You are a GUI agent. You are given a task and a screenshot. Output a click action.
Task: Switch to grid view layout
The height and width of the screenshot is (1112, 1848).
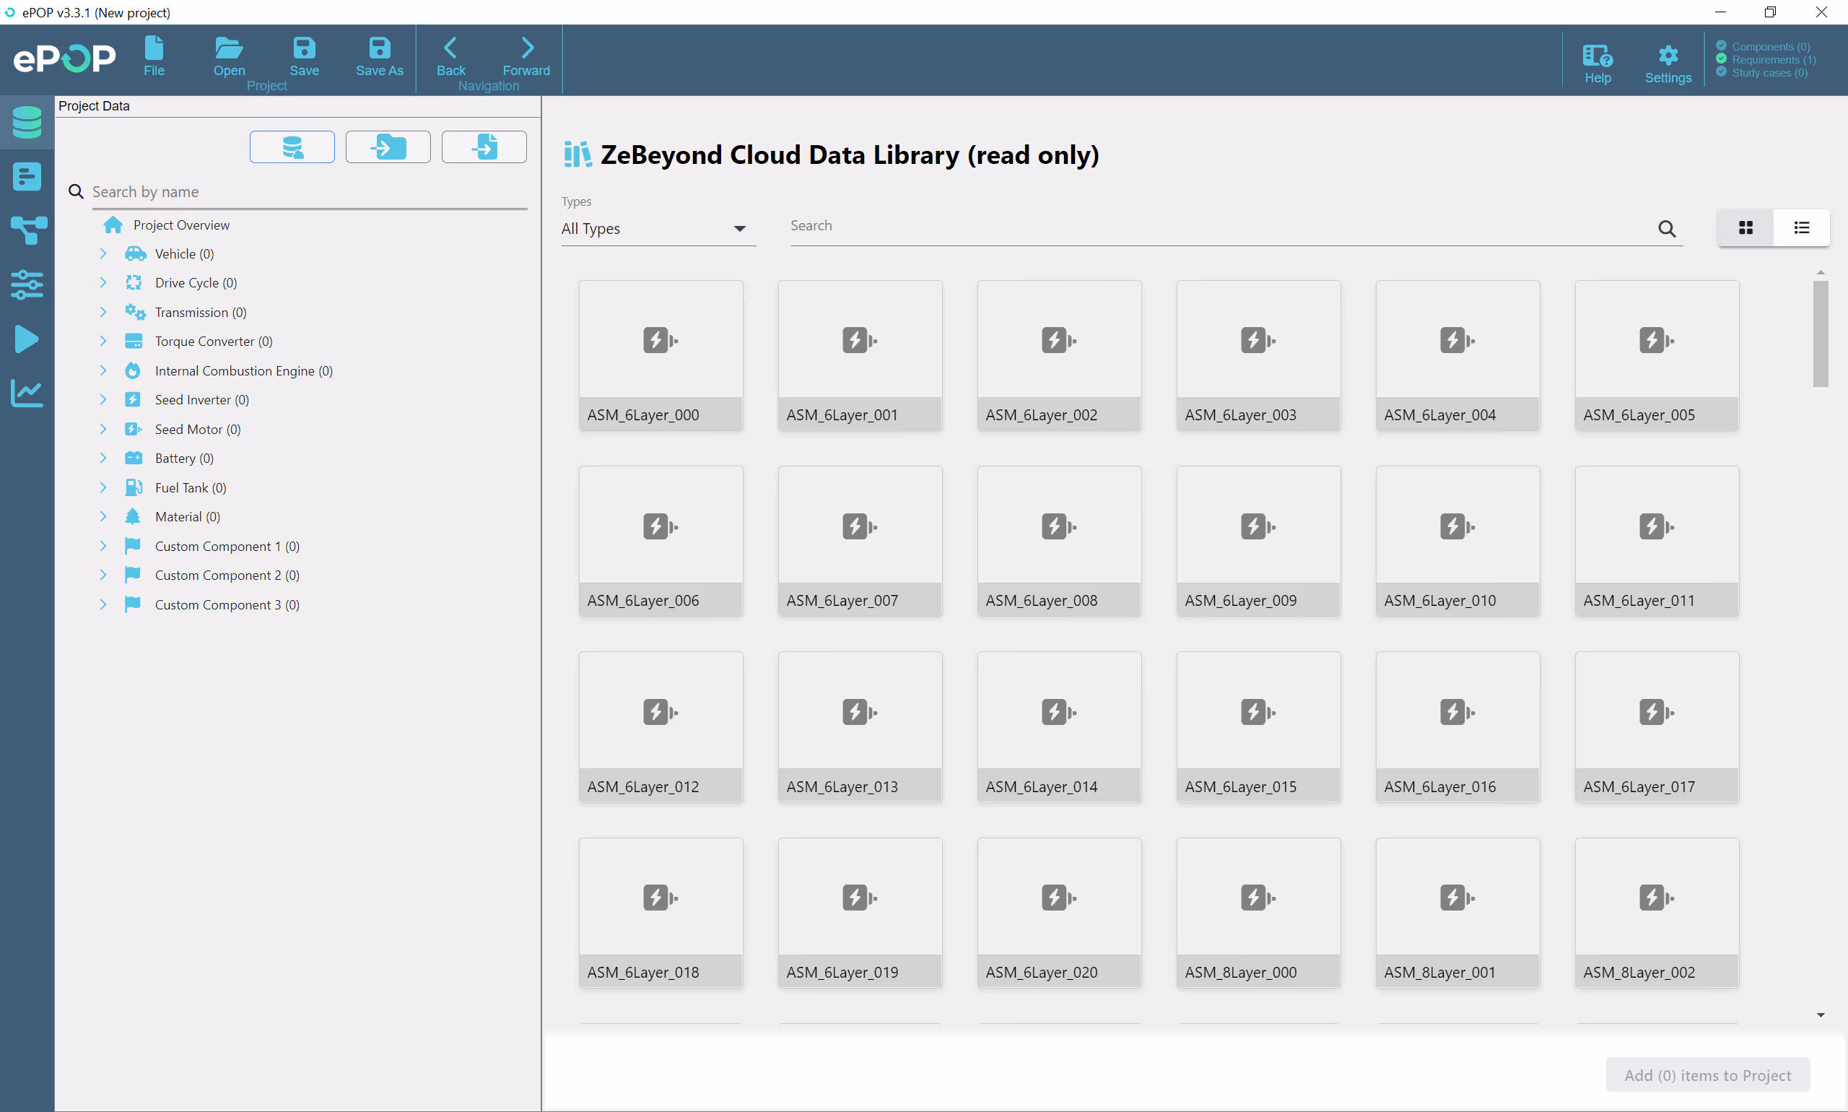coord(1745,227)
